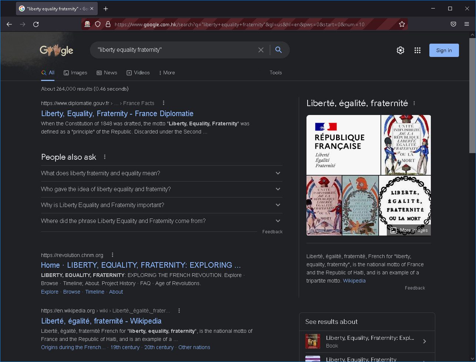Open the Google apps grid
The height and width of the screenshot is (362, 476).
coord(418,50)
